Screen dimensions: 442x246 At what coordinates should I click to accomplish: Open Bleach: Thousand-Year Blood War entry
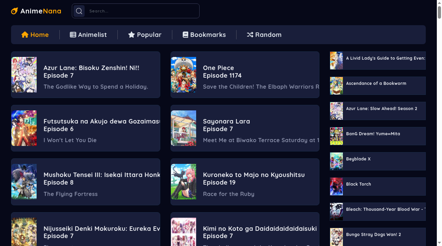pos(378,211)
